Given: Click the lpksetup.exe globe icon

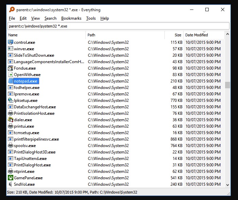Looking at the screenshot, I should (11, 101).
